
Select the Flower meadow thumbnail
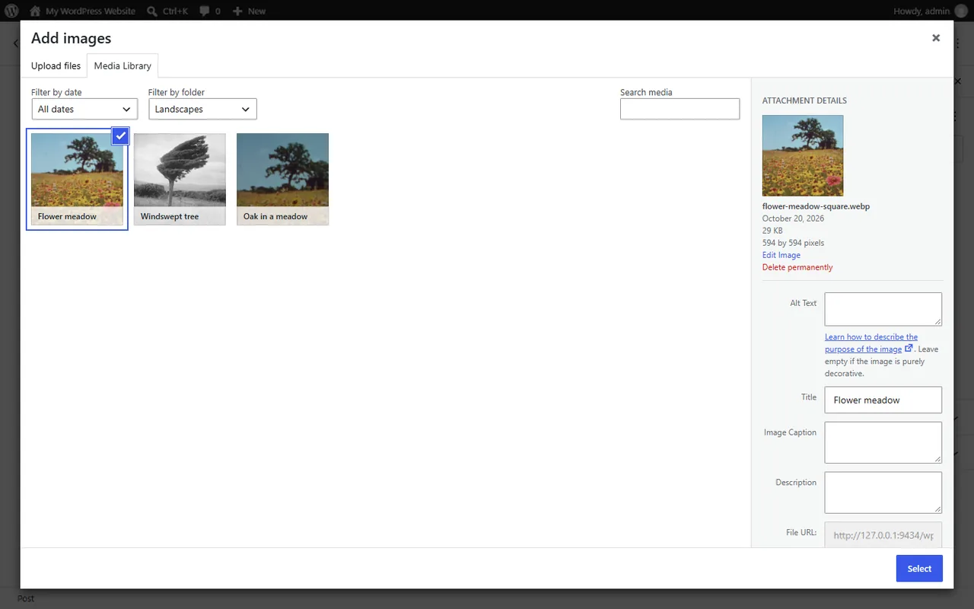(77, 180)
